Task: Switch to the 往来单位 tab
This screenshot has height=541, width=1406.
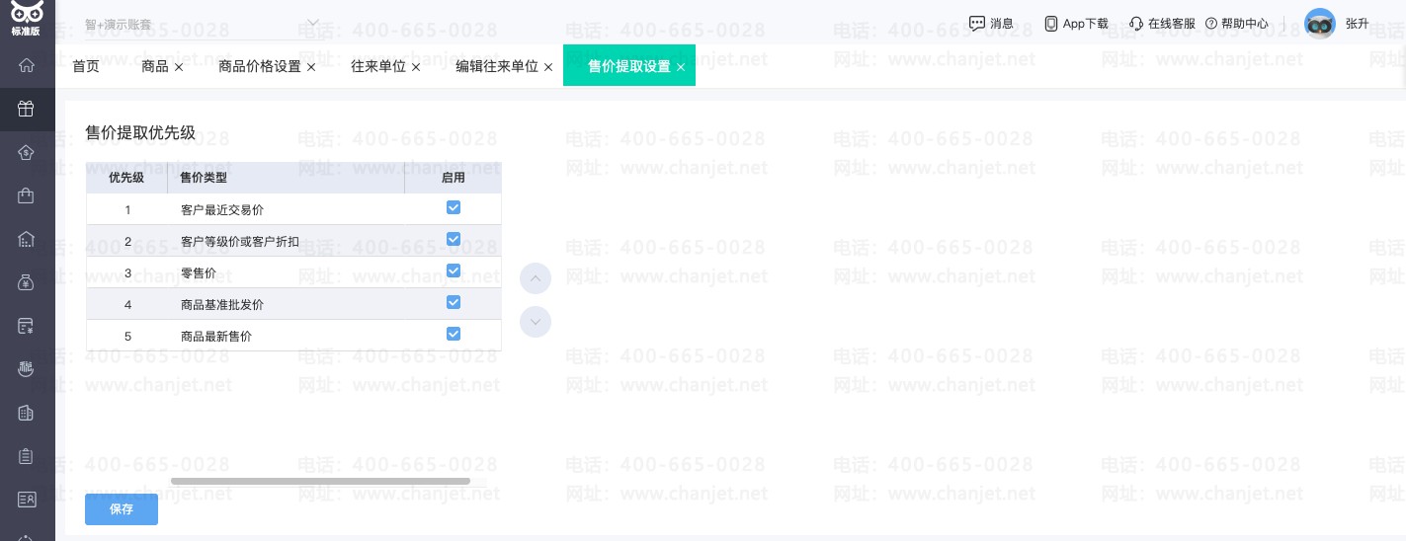Action: pyautogui.click(x=378, y=66)
